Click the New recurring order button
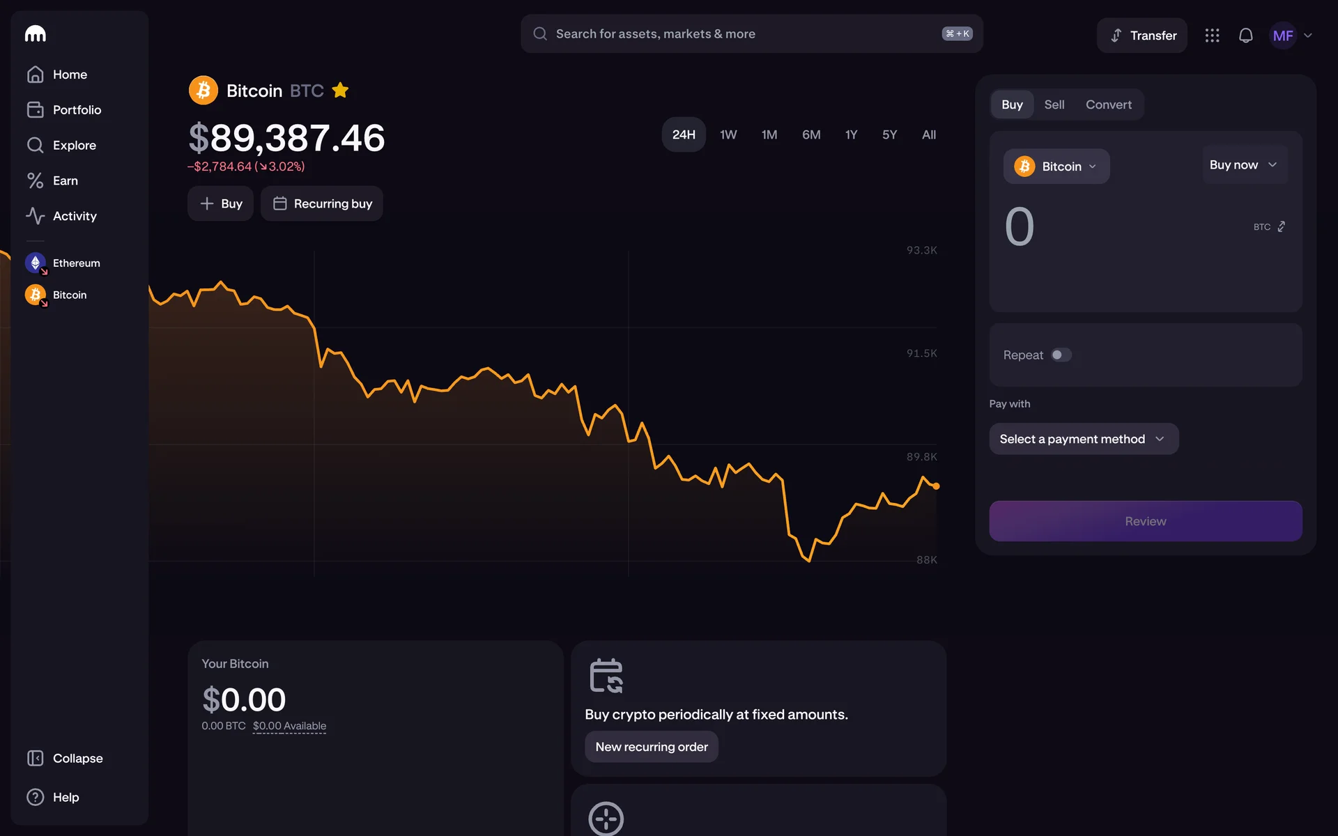Viewport: 1338px width, 836px height. point(651,747)
